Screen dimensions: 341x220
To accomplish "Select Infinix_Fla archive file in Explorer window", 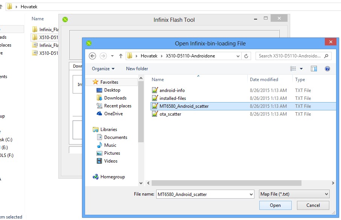I will (x=45, y=45).
